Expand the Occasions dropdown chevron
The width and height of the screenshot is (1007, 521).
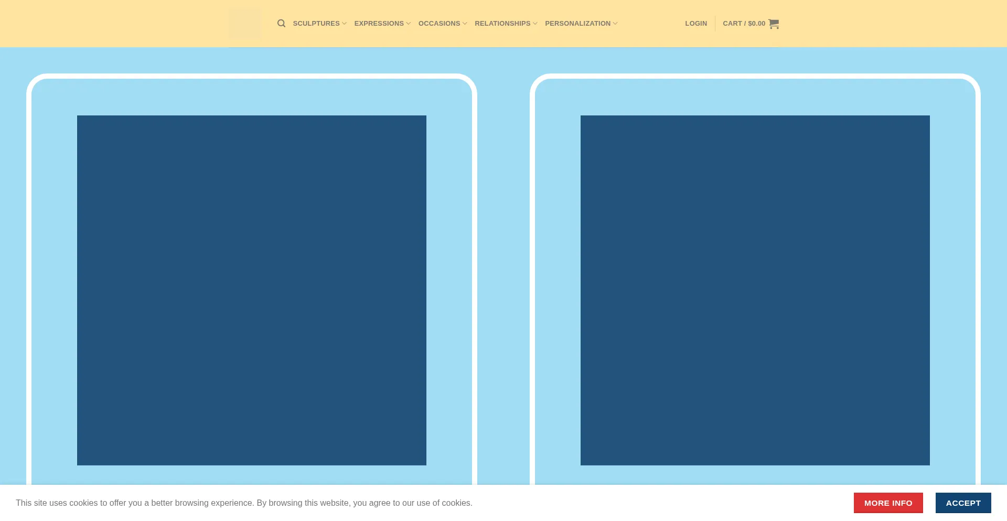click(x=465, y=24)
